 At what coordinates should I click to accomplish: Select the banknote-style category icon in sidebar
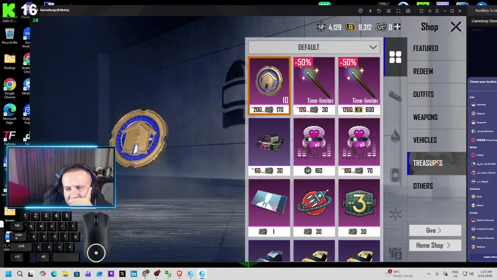(x=395, y=175)
